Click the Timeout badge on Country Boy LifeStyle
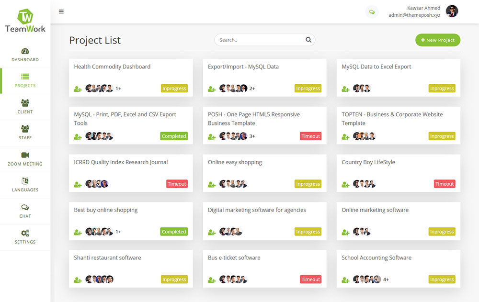 tap(445, 184)
